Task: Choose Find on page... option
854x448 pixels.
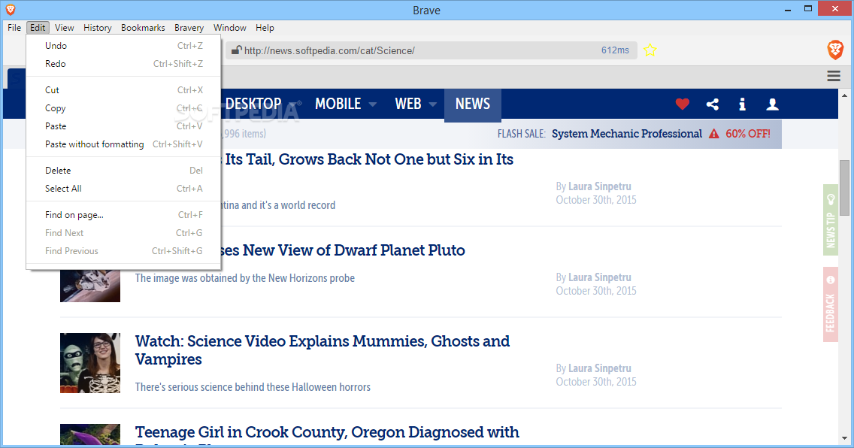Action: (x=123, y=214)
